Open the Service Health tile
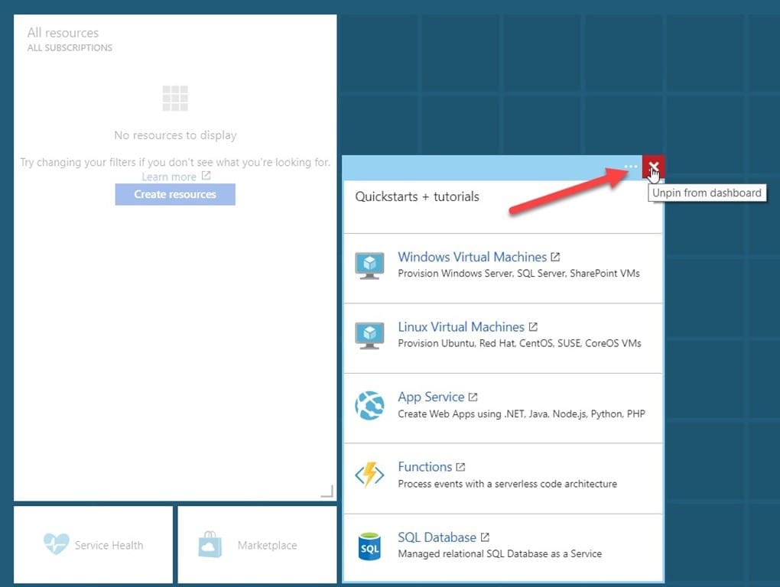The height and width of the screenshot is (587, 780). [x=93, y=545]
